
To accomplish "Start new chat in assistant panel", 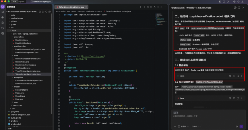I will [235, 7].
